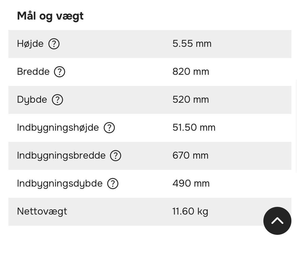
Task: Open the Indbygningsbredde question mark icon
Action: point(116,156)
